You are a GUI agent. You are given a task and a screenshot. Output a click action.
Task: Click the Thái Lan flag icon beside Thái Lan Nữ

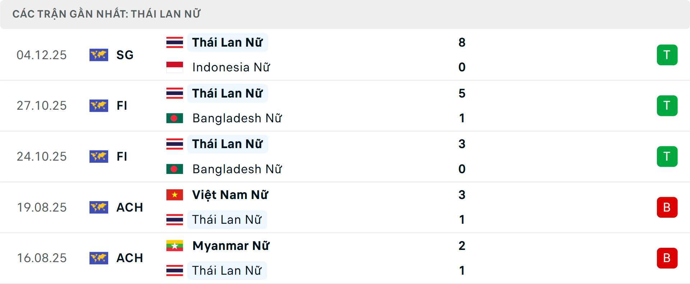(x=175, y=42)
